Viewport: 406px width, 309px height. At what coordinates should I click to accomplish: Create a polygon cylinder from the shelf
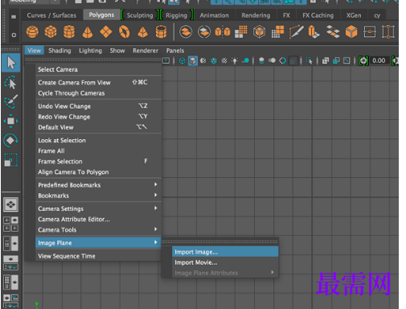pyautogui.click(x=69, y=32)
